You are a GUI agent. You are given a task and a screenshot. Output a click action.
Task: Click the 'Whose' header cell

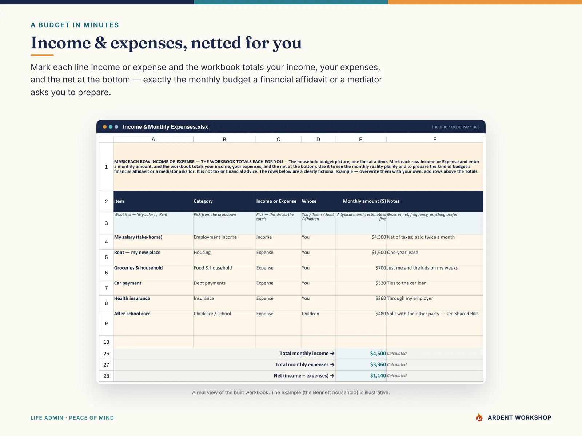[318, 201]
